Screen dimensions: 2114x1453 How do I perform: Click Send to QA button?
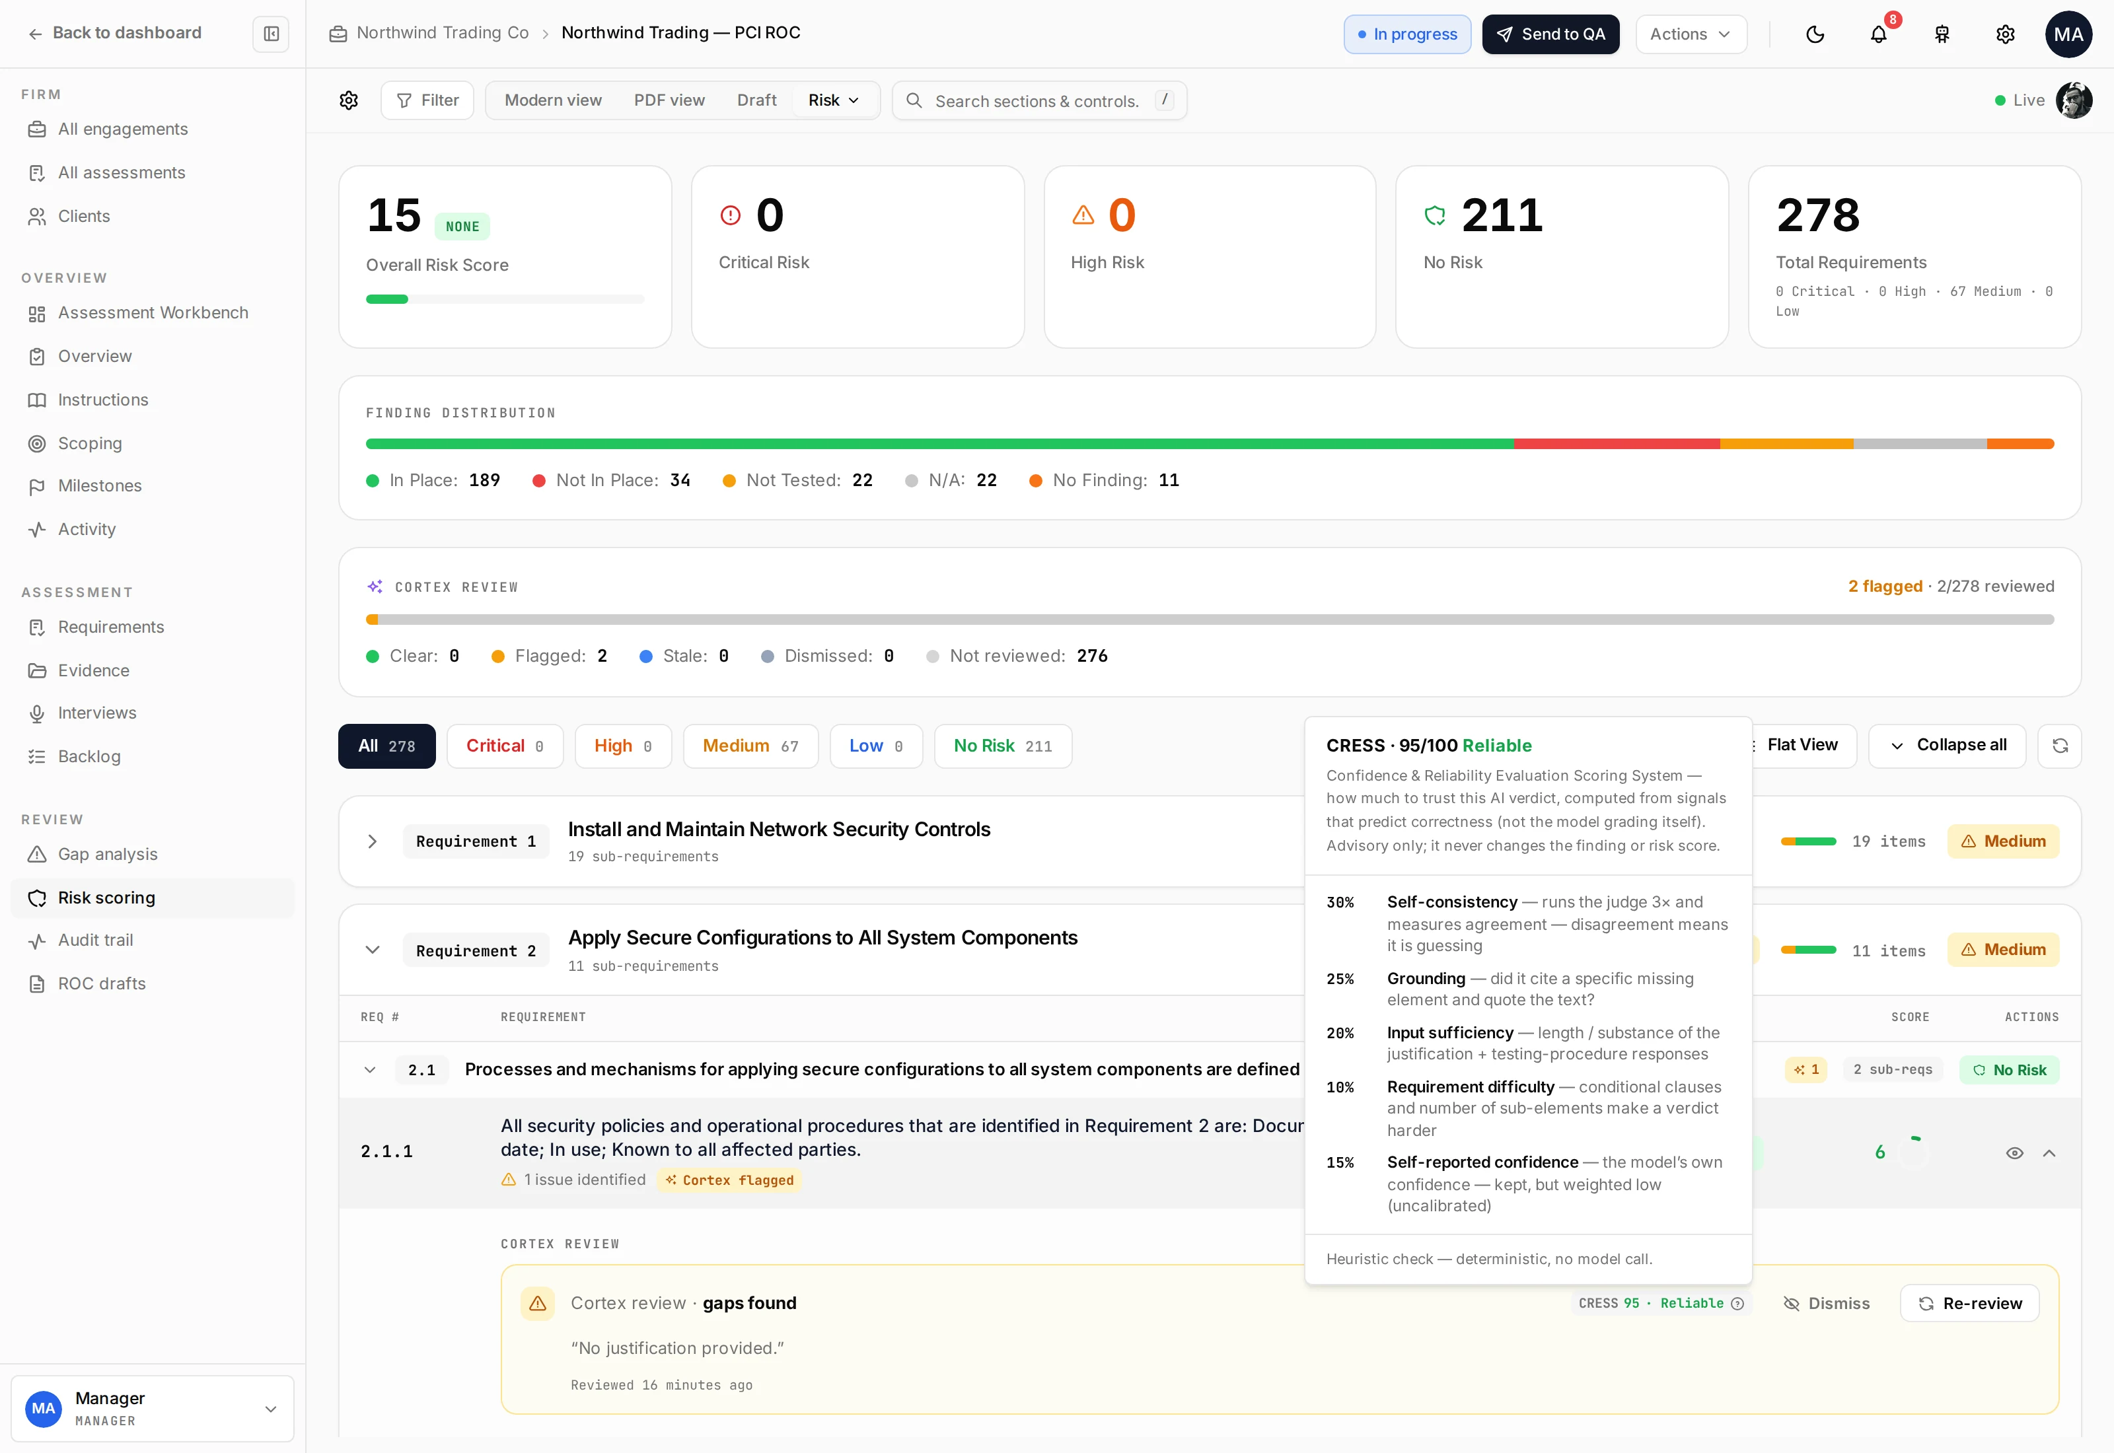pos(1550,34)
